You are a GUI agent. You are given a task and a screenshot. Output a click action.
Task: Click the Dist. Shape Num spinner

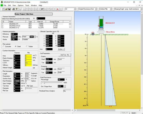tap(65, 86)
